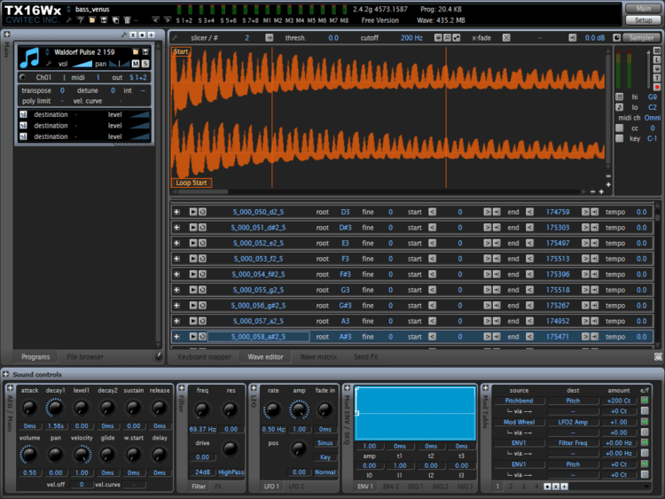Click the zoom magnifier icon near cutoff
Image resolution: width=665 pixels, height=499 pixels.
[x=447, y=38]
